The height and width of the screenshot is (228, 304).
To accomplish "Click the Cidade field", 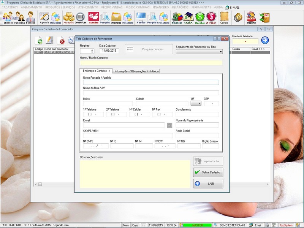I will pos(162,103).
